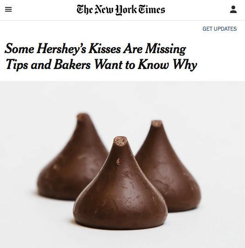Click the word "Missing" in the headline
The width and height of the screenshot is (245, 248).
point(165,49)
